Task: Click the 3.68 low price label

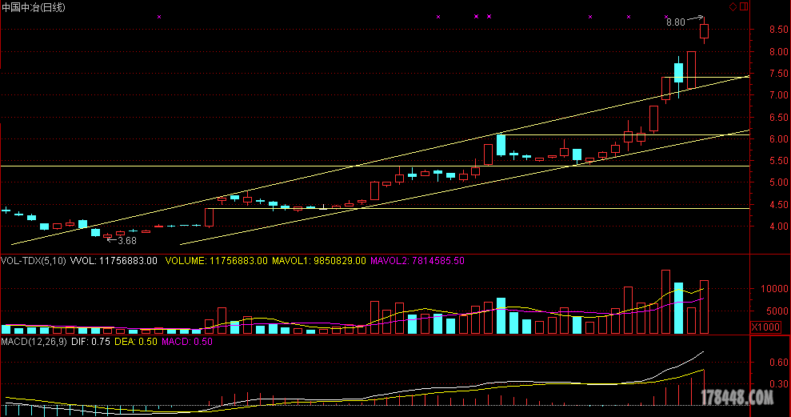Action: (127, 241)
